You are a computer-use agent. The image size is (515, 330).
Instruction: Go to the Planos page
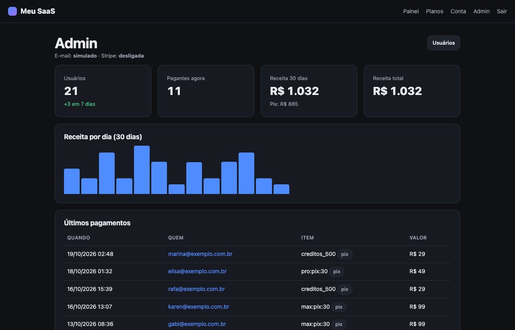coord(435,11)
